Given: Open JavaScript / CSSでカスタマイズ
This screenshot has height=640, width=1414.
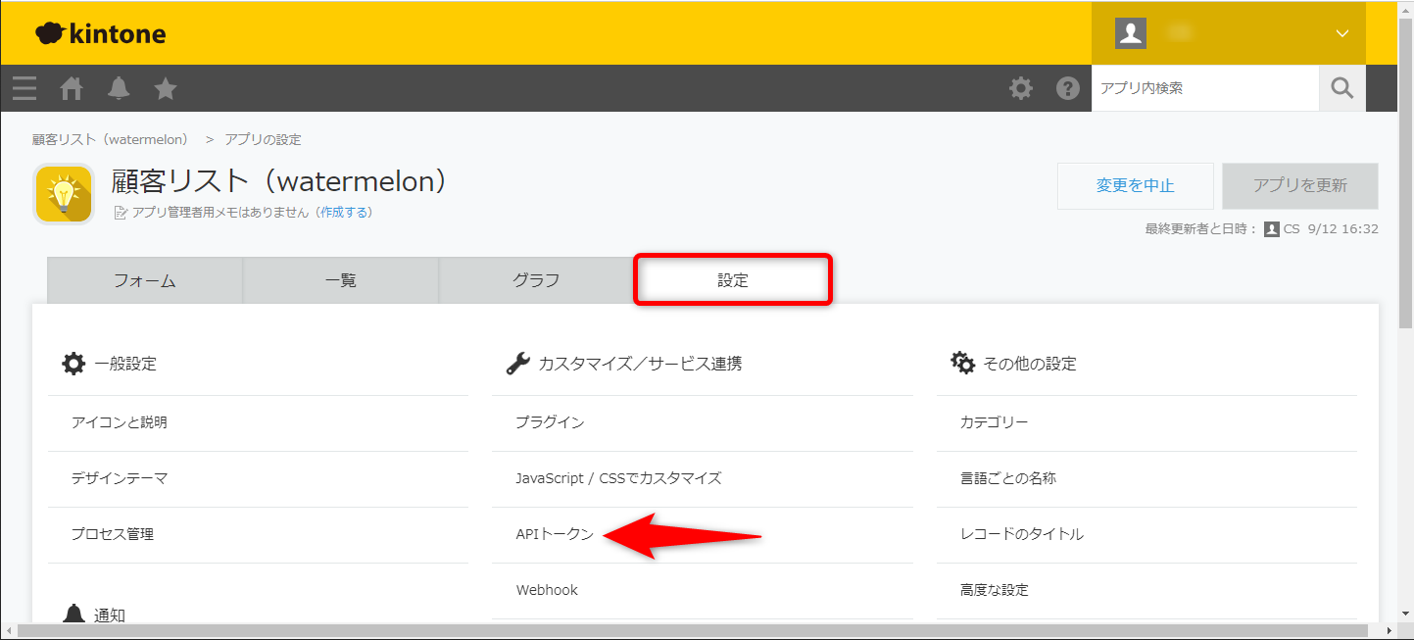Looking at the screenshot, I should [618, 478].
